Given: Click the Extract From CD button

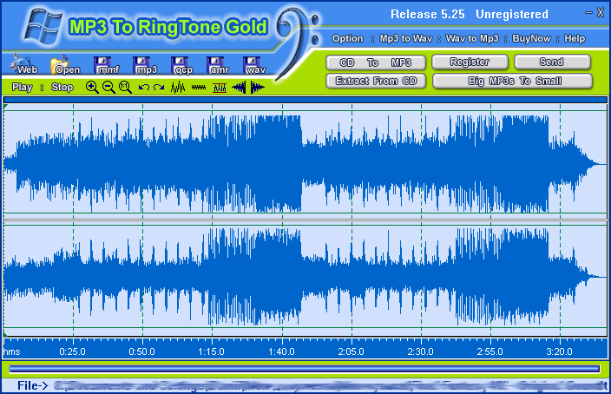Looking at the screenshot, I should pos(376,81).
